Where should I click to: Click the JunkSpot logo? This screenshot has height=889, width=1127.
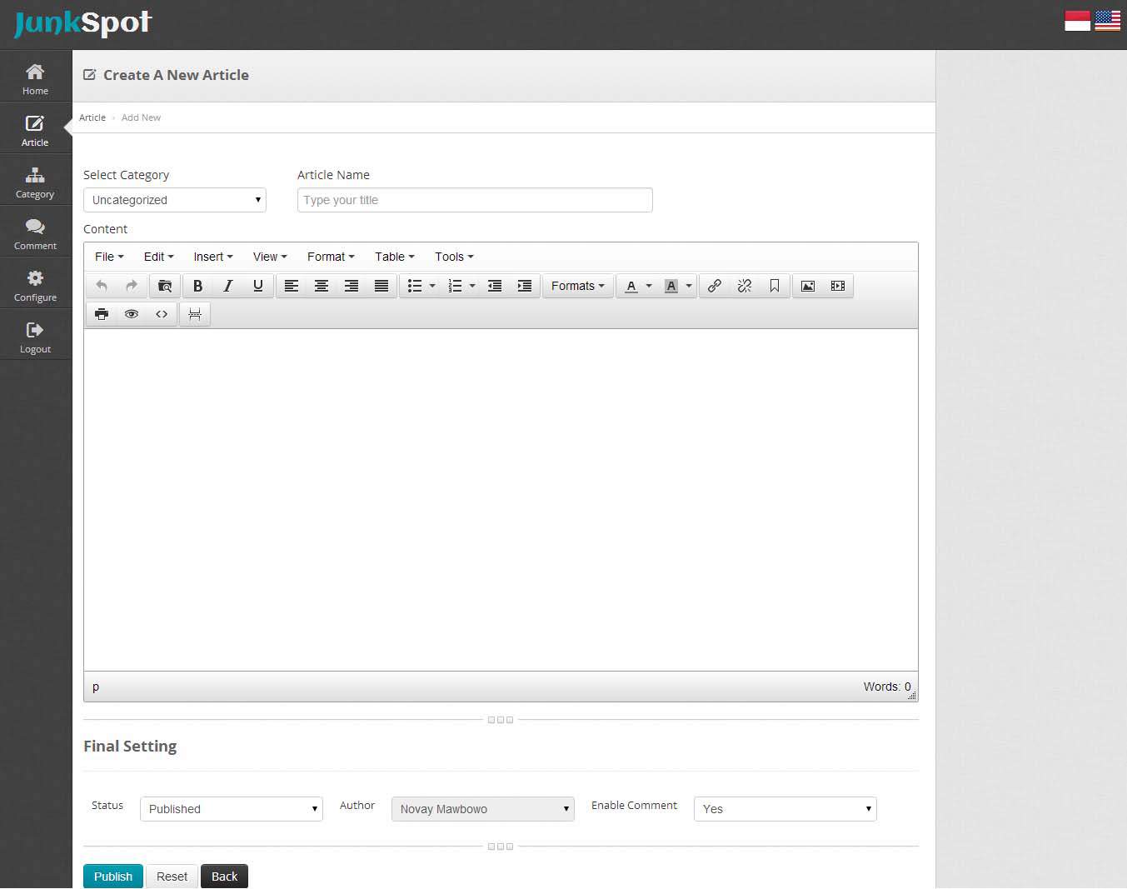click(x=82, y=23)
